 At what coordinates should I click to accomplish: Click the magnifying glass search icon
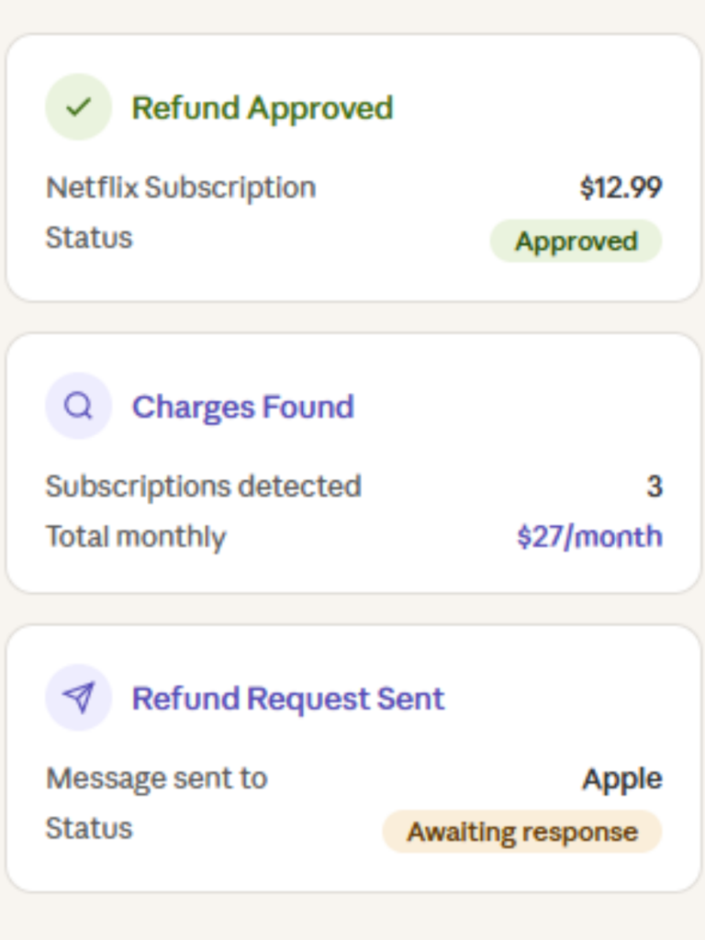(79, 406)
